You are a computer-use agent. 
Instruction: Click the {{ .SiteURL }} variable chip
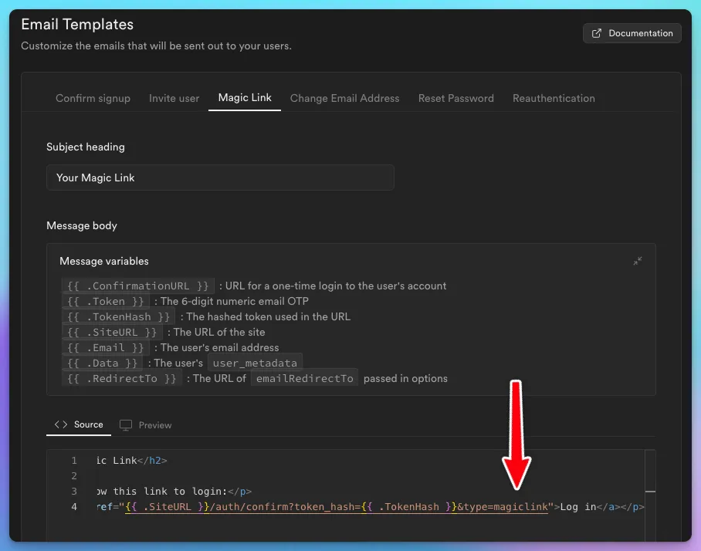[x=112, y=332]
